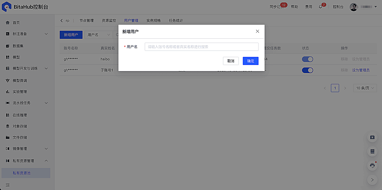Go back using the rp arrow
This screenshot has width=382, height=190.
click(x=62, y=21)
